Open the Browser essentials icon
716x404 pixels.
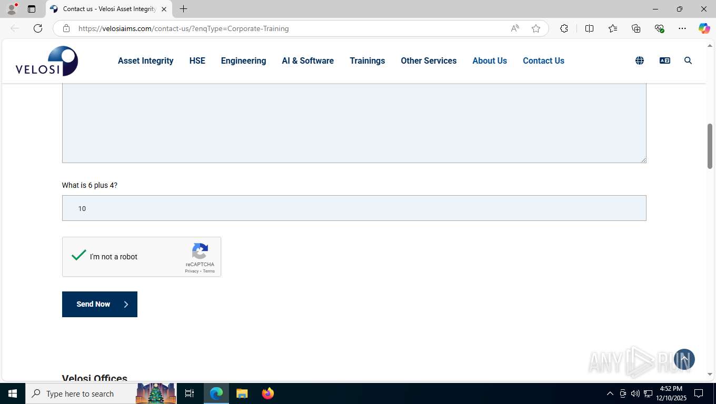tap(659, 28)
